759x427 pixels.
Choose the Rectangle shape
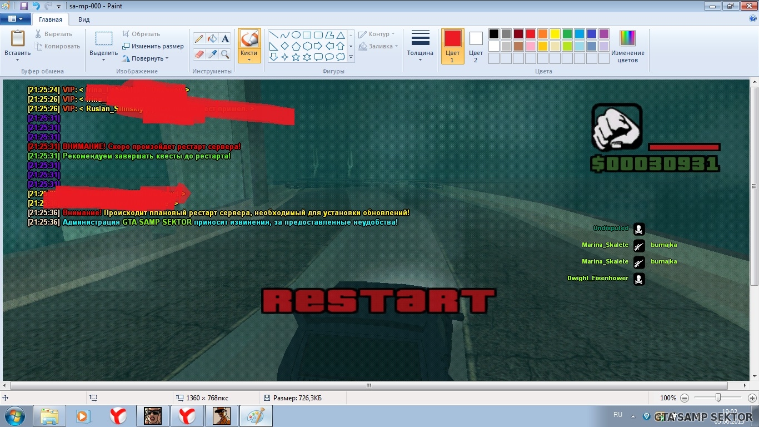(x=307, y=34)
